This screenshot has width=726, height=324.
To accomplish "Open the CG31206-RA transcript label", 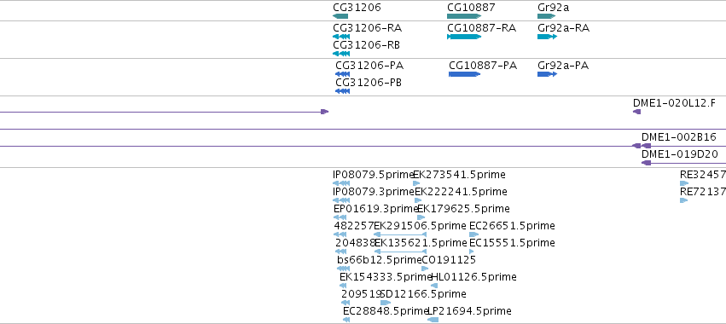I will 367,28.
